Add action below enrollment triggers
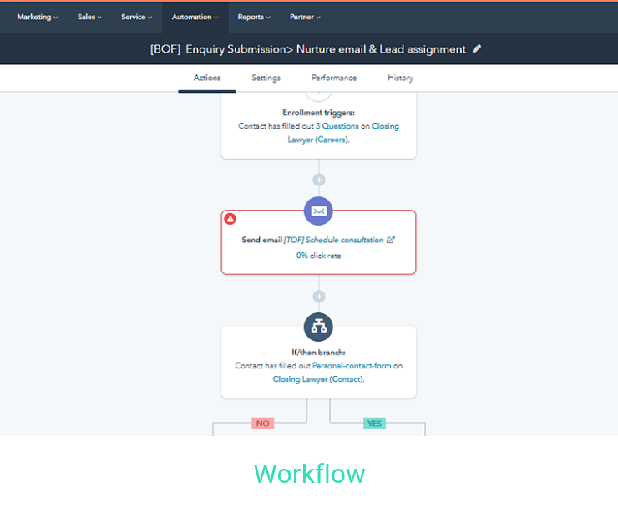618x518 pixels. pyautogui.click(x=319, y=180)
